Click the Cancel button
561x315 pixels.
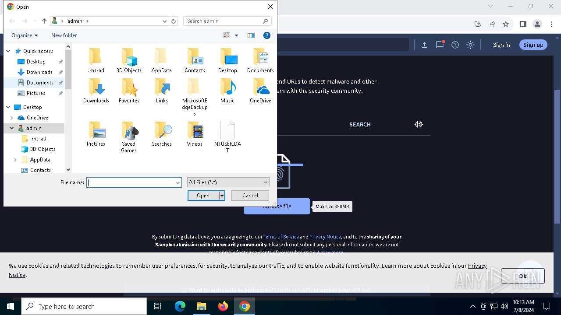click(x=250, y=196)
